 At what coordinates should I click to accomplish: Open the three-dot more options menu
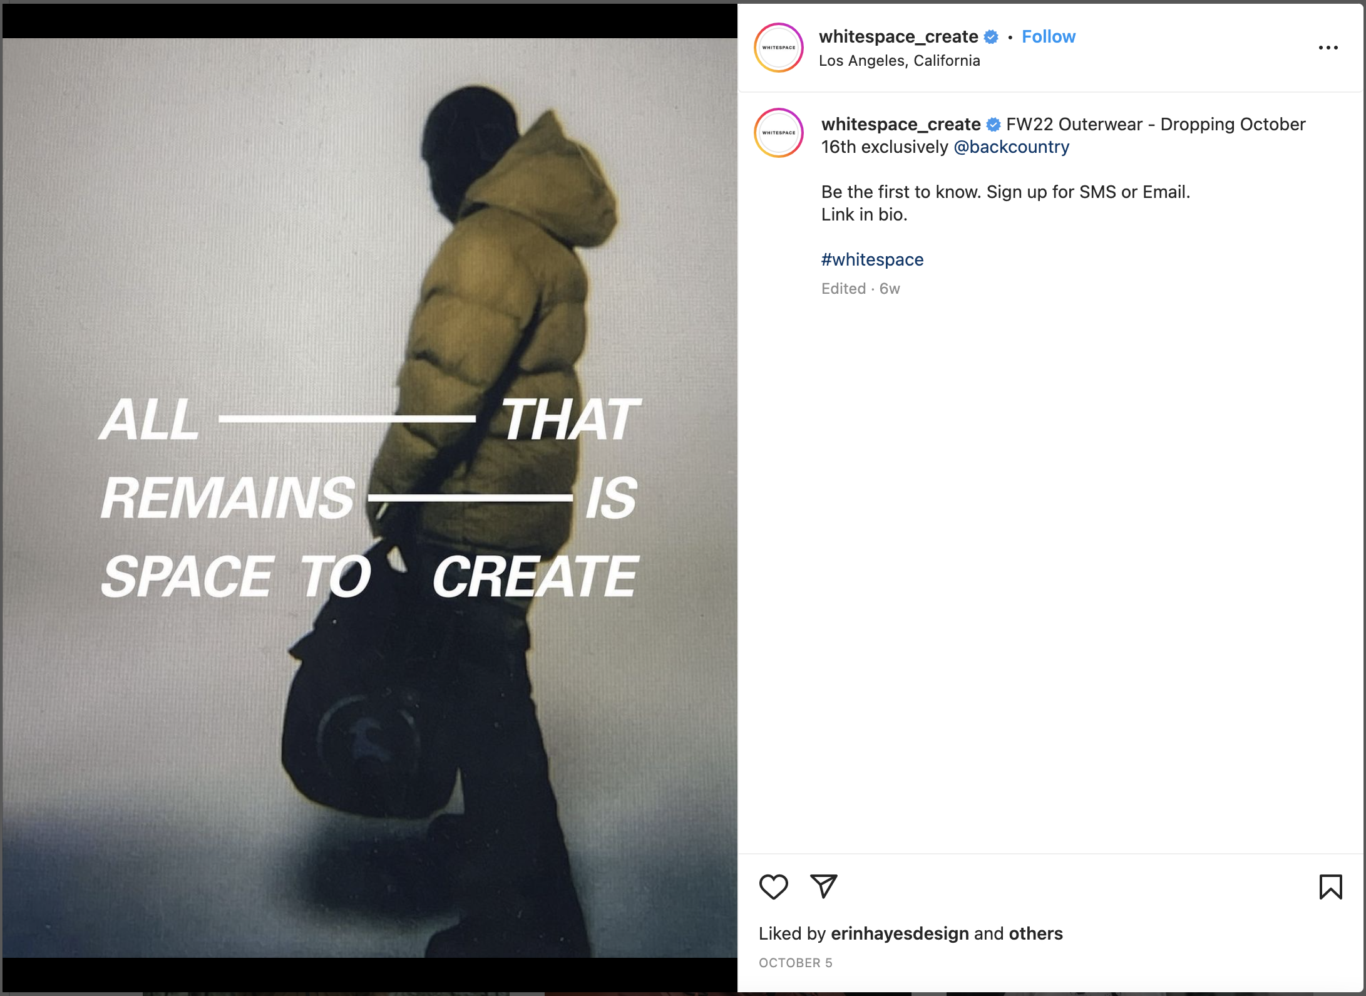click(x=1328, y=48)
